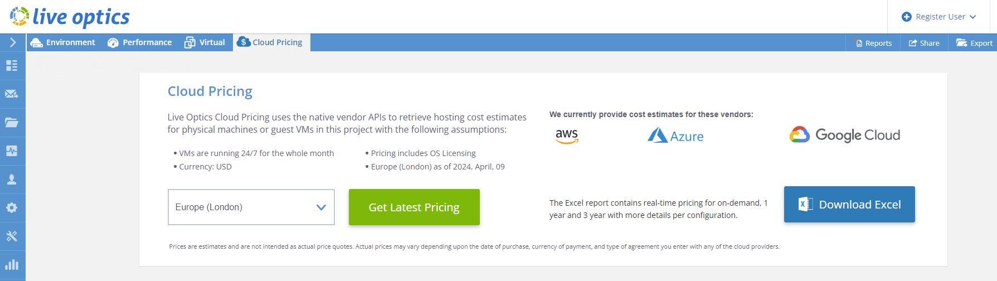Image resolution: width=997 pixels, height=281 pixels.
Task: Open the dashboard grid icon in sidebar
Action: [12, 66]
